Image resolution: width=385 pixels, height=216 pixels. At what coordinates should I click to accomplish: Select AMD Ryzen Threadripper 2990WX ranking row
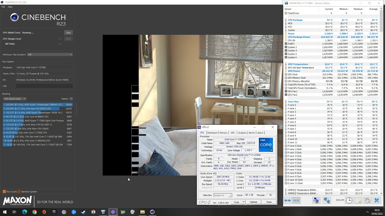(38, 105)
